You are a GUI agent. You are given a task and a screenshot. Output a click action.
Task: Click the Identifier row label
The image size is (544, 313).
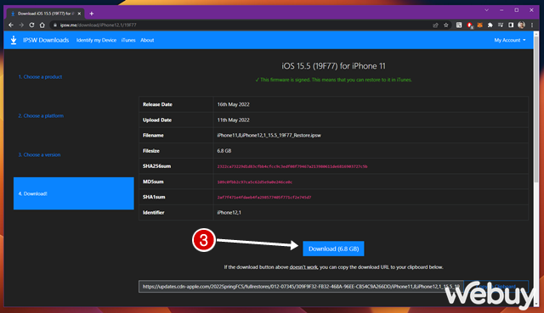[153, 213]
